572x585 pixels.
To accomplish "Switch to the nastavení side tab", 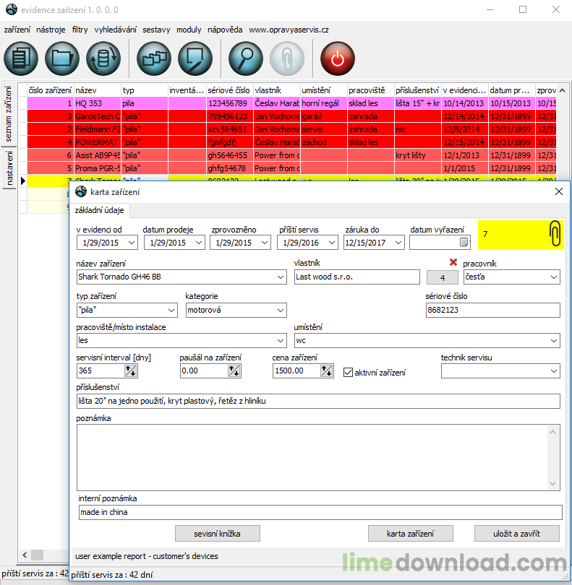I will 10,168.
